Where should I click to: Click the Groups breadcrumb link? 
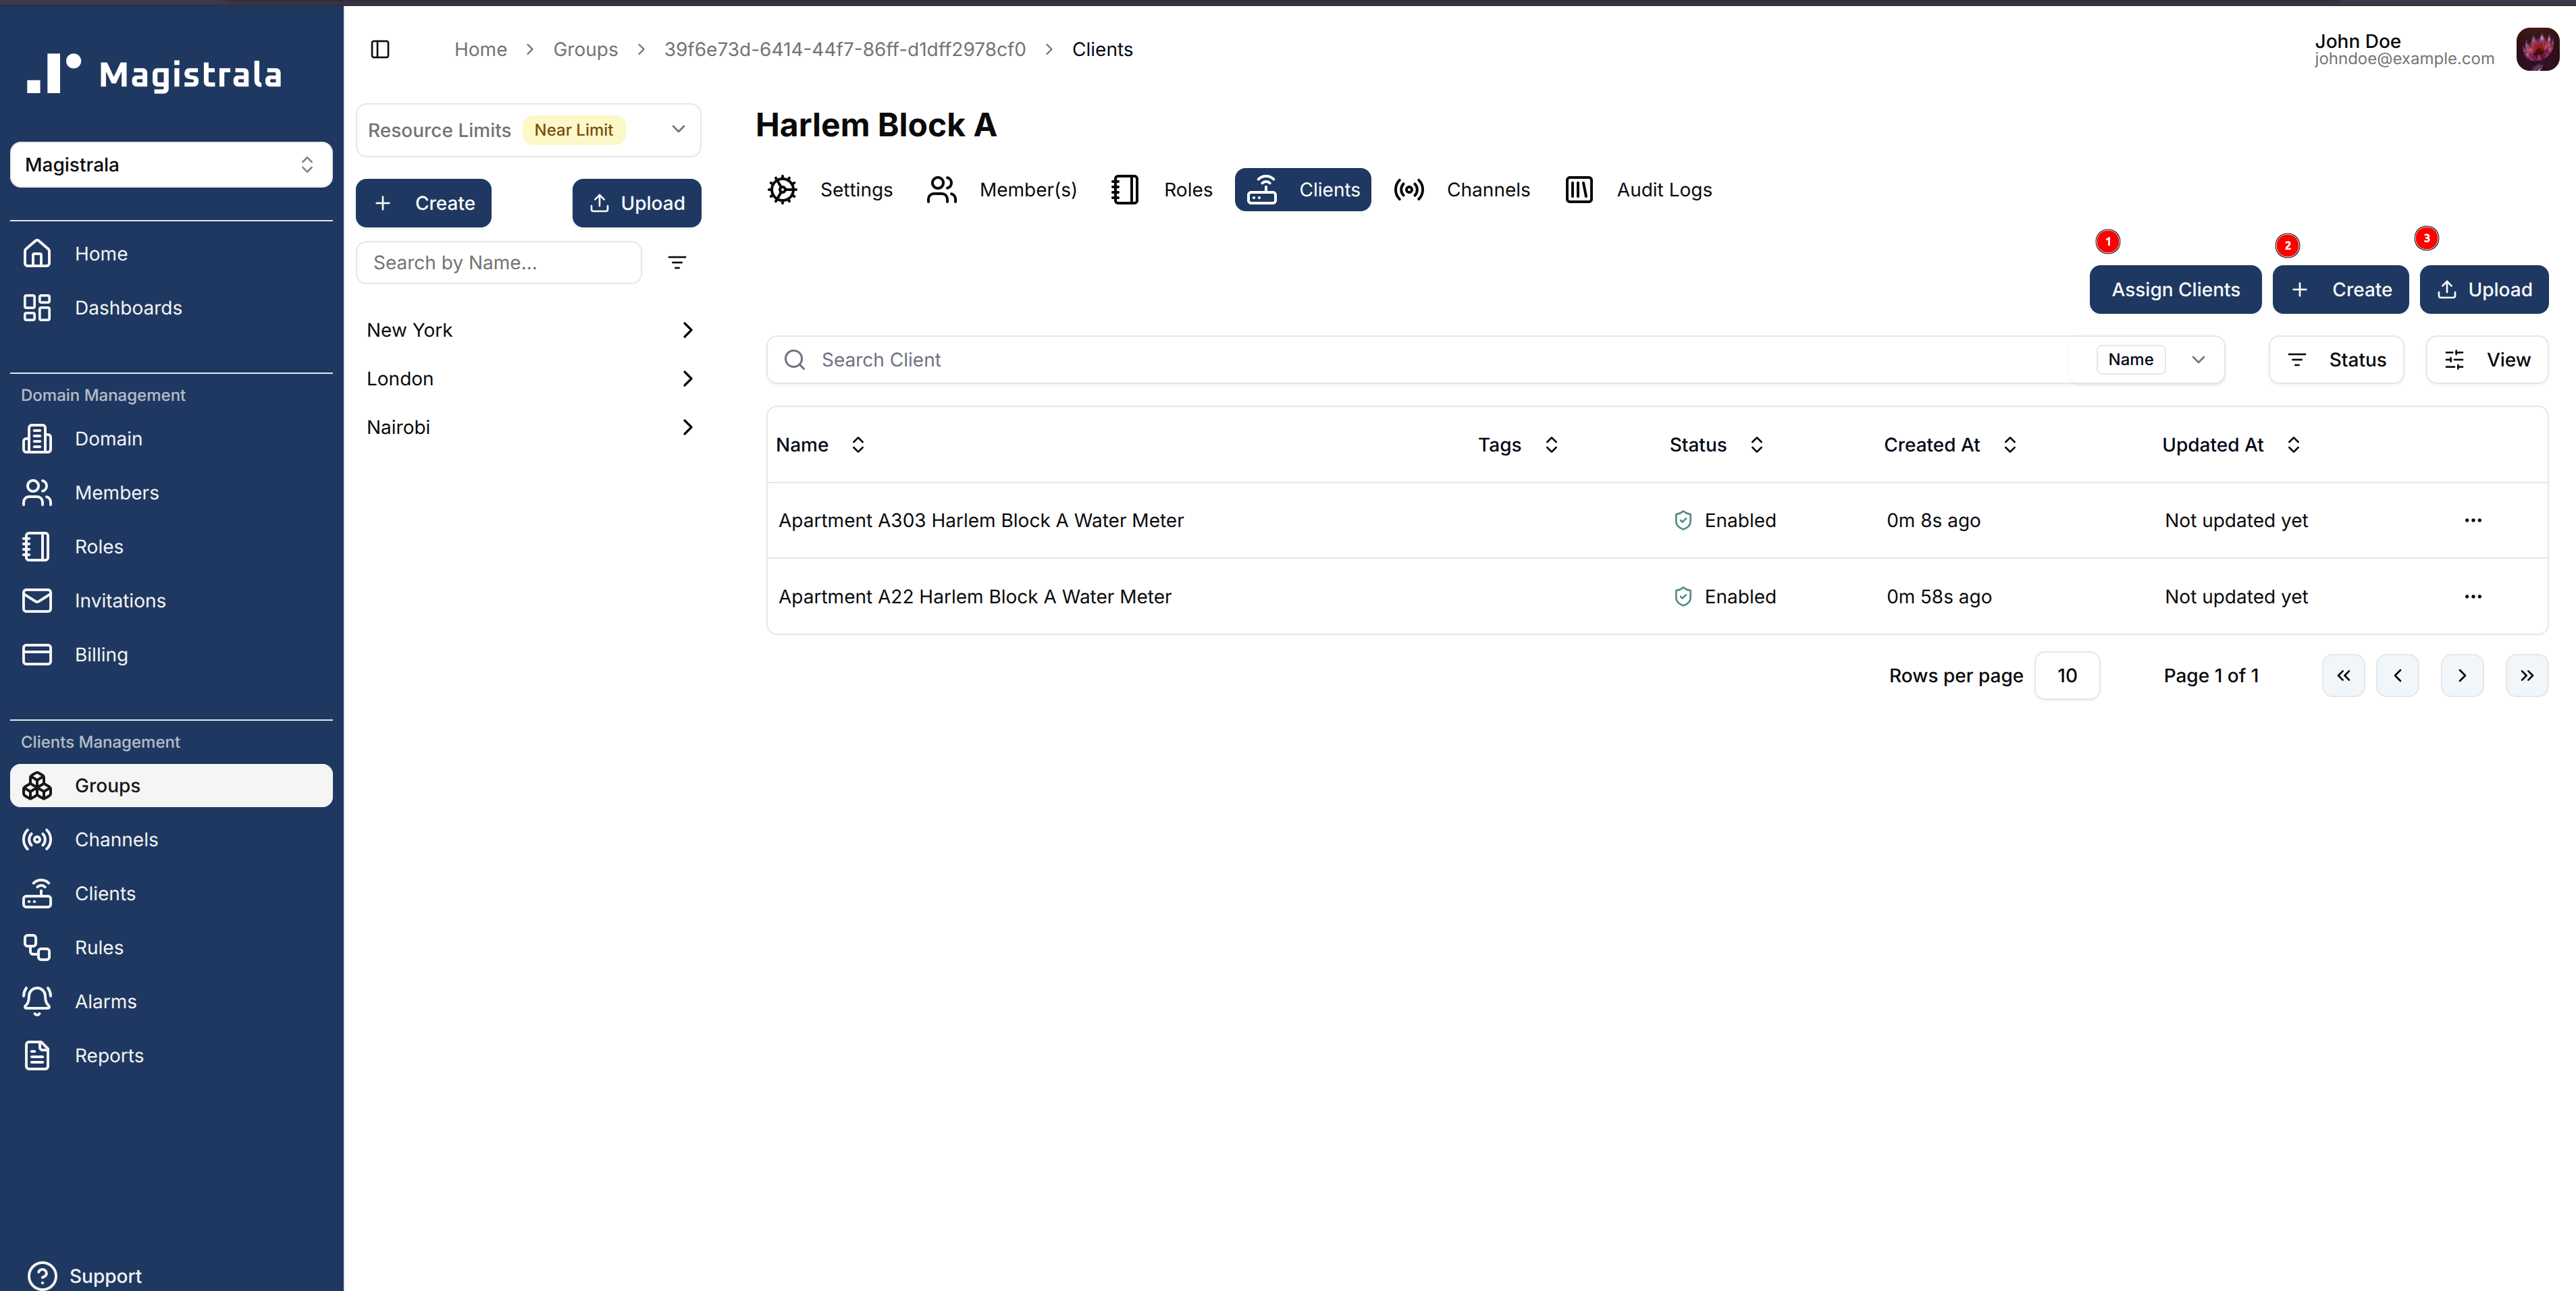[585, 49]
